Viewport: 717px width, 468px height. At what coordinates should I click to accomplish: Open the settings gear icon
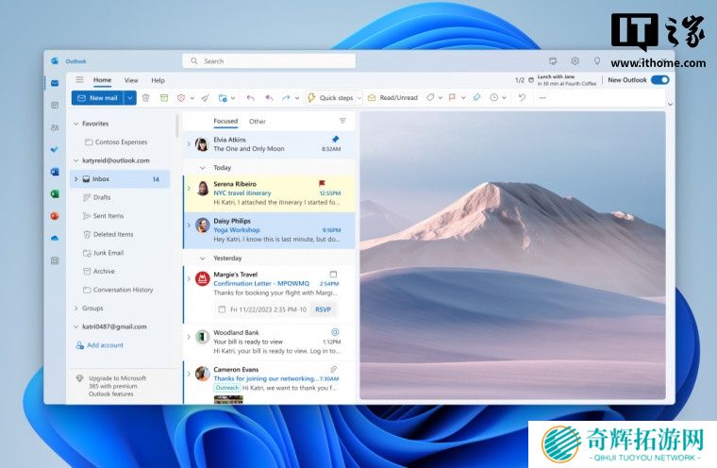click(x=575, y=60)
